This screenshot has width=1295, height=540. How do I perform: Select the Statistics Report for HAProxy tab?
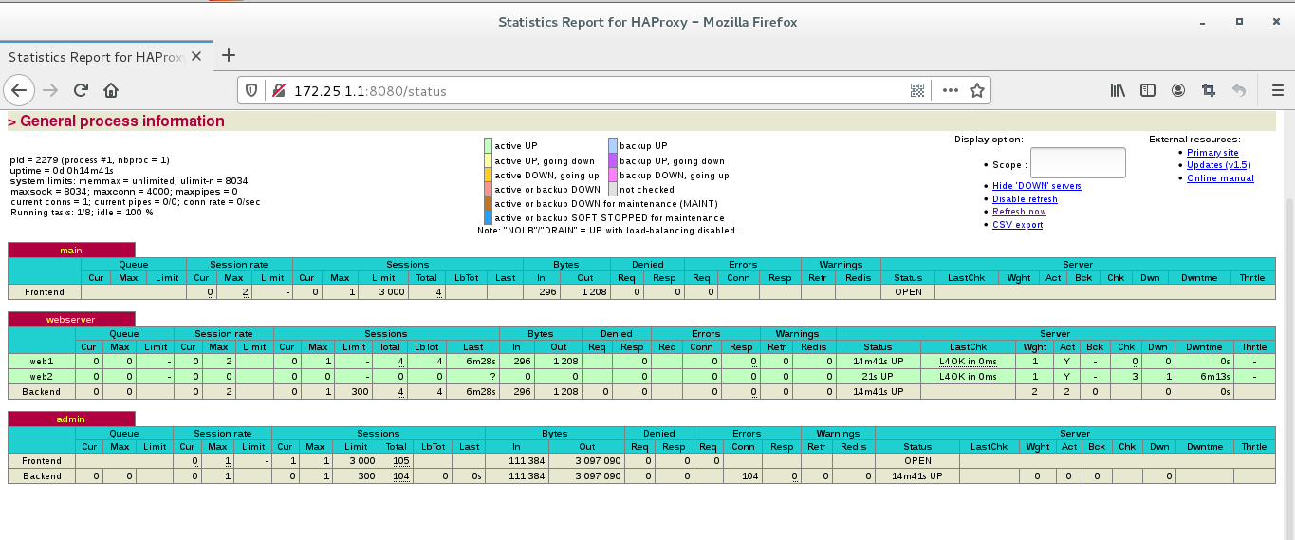pos(96,57)
